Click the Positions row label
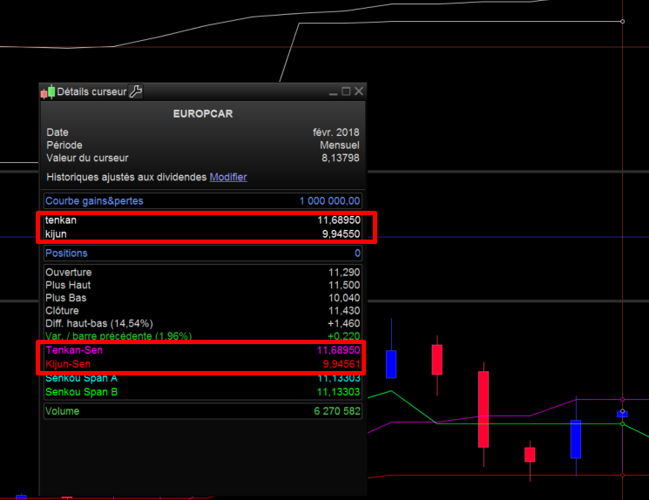 66,253
